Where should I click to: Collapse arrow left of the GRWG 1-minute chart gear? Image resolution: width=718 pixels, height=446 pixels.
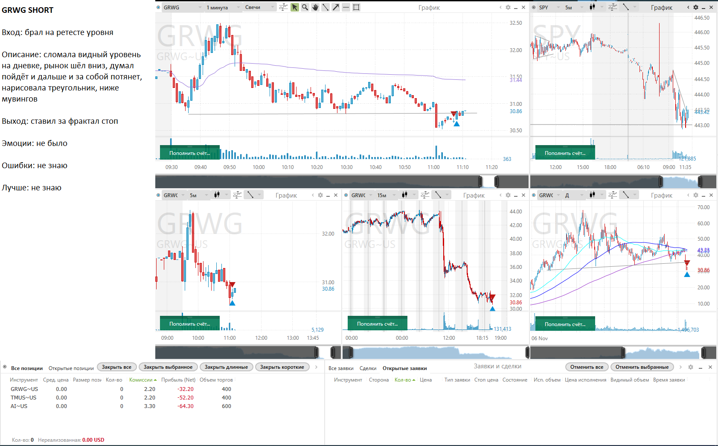[500, 7]
